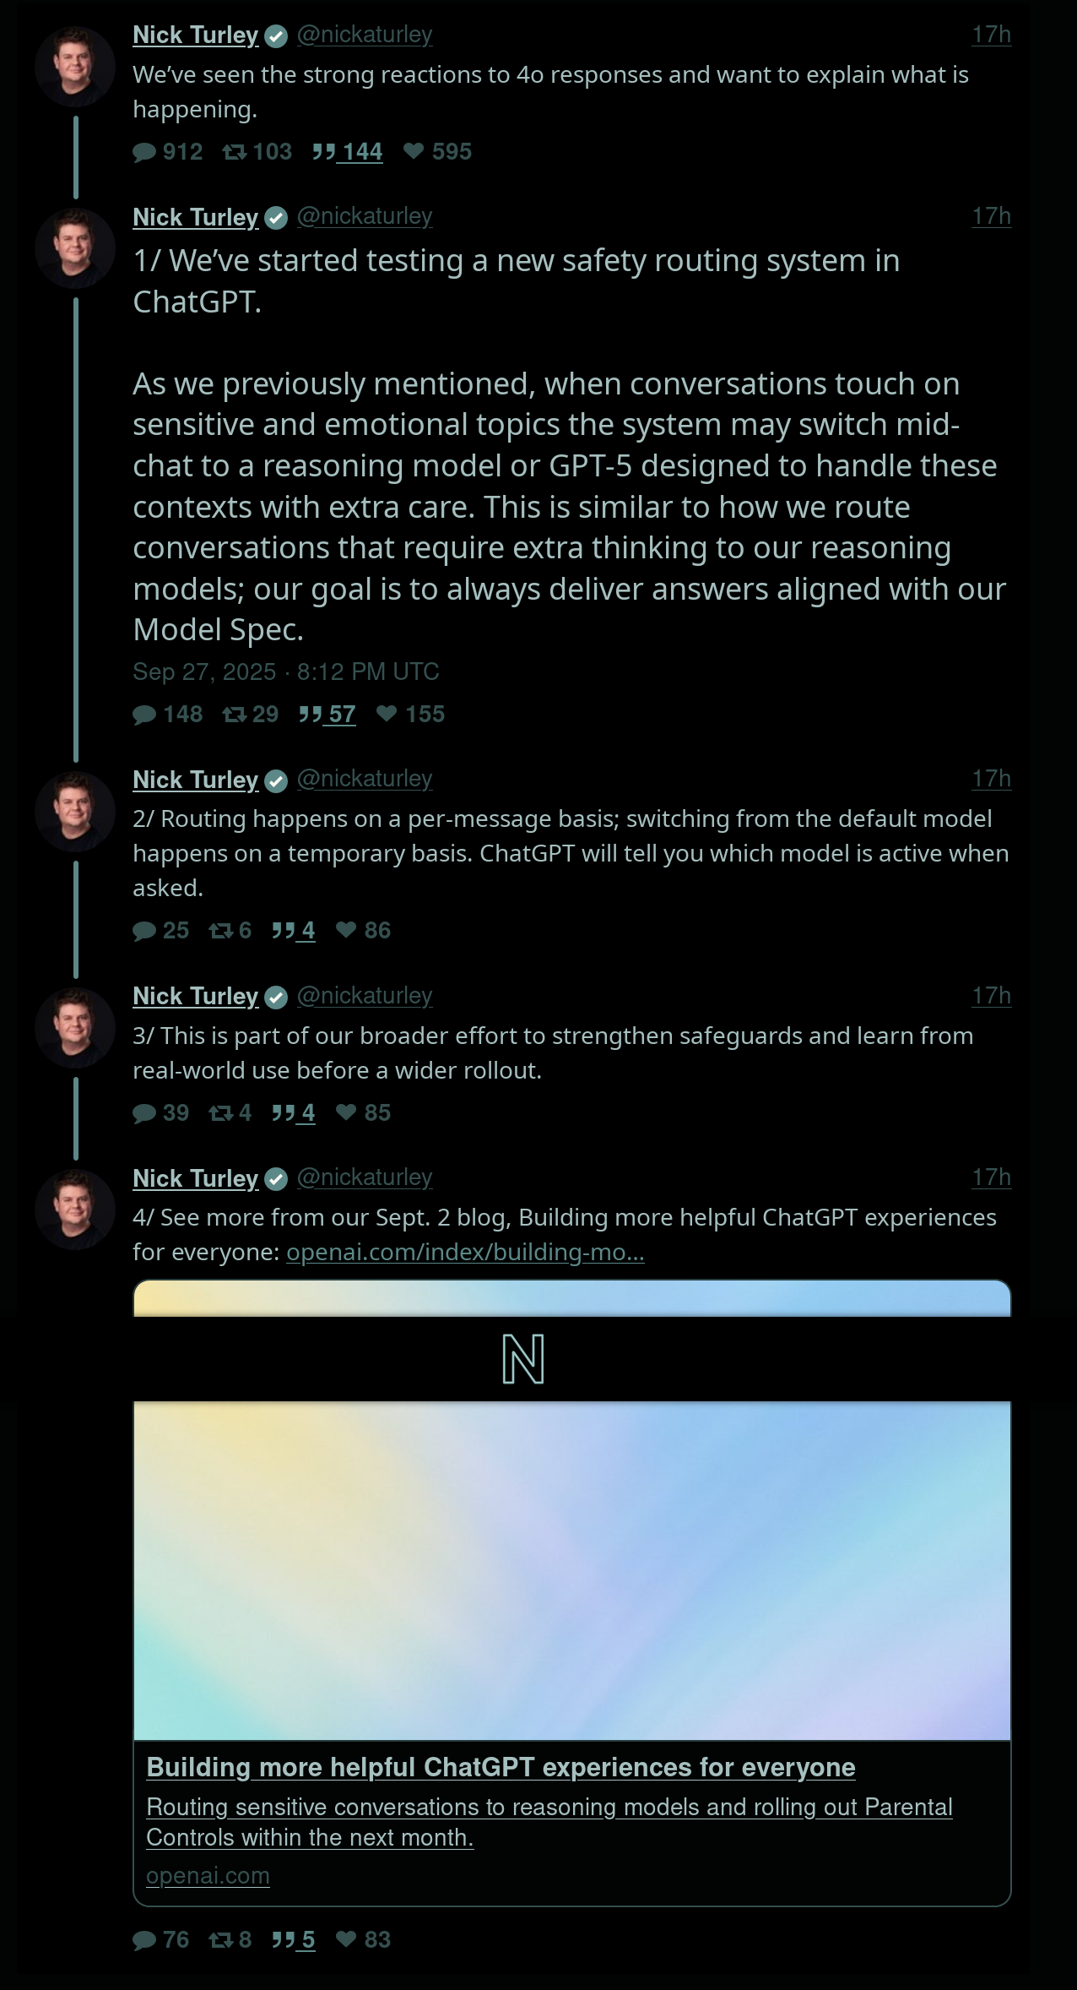Click the retweet icon showing 103
Image resolution: width=1077 pixels, height=1990 pixels.
coord(234,152)
